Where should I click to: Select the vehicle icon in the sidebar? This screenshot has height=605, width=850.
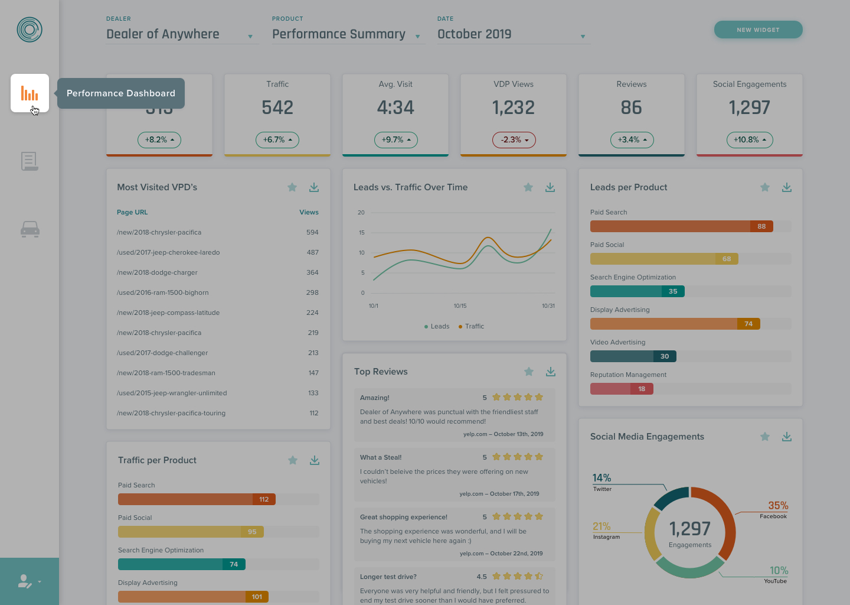coord(30,229)
